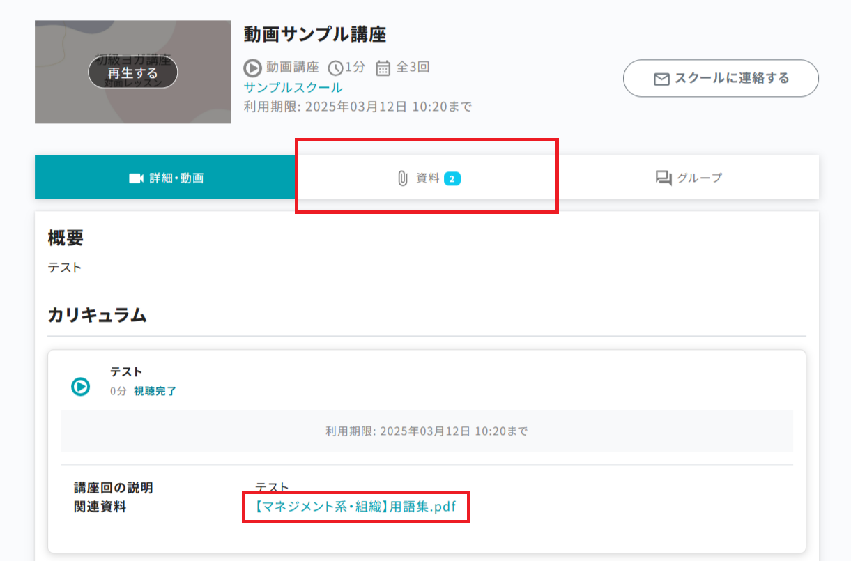Click the 動画サンプル講座 course title
The height and width of the screenshot is (561, 851).
click(x=315, y=33)
